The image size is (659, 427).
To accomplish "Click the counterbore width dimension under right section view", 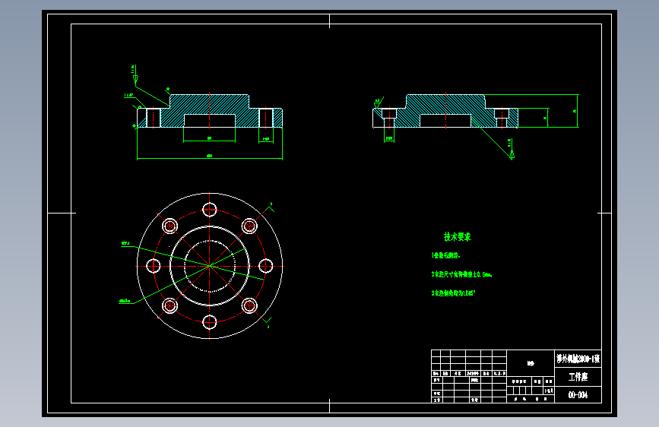I will coord(389,138).
